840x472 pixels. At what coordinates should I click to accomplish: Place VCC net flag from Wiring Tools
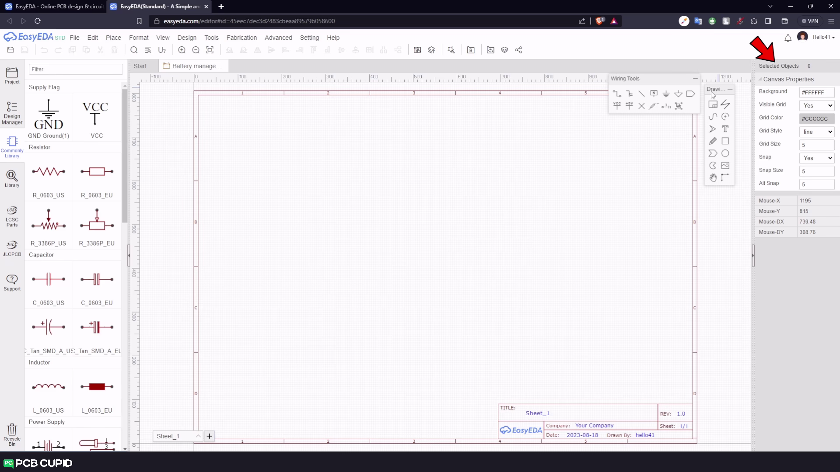(617, 106)
